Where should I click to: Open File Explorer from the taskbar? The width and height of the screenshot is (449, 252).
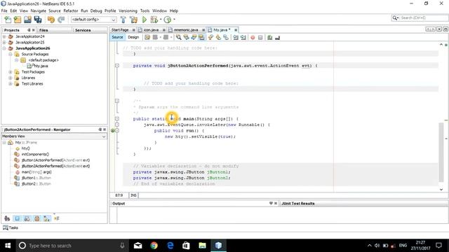pos(202,246)
